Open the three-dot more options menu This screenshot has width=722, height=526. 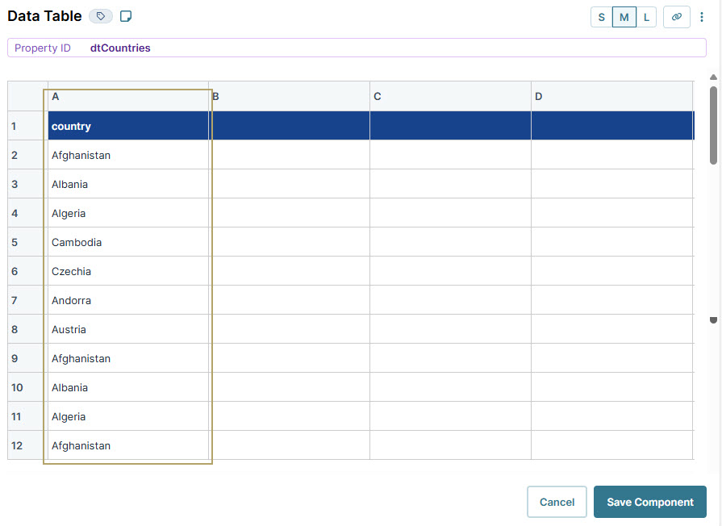click(701, 17)
